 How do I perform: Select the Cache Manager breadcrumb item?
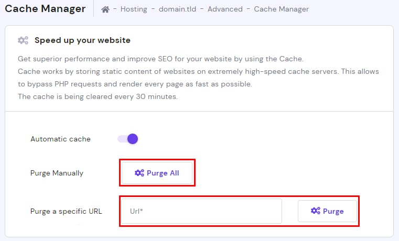pos(281,9)
